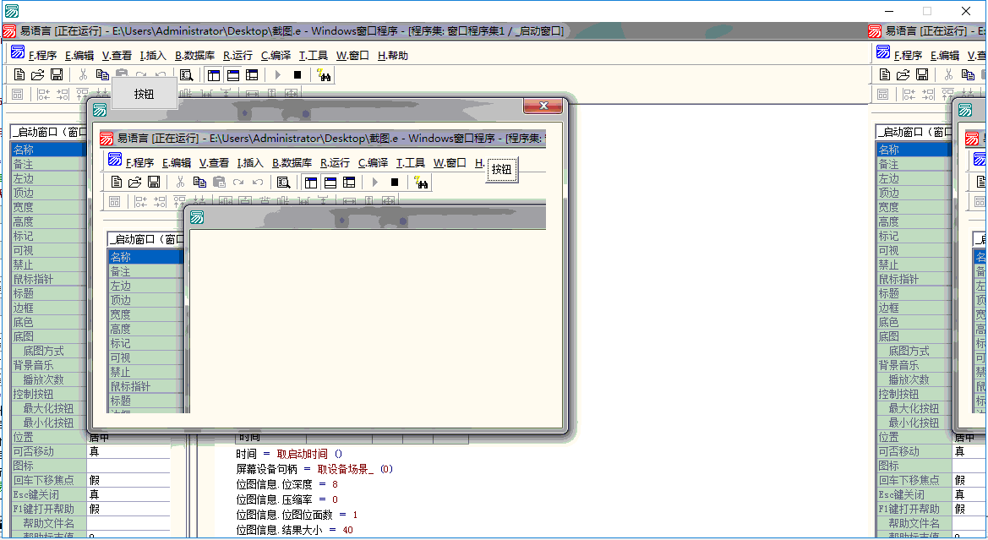Image resolution: width=988 pixels, height=540 pixels.
Task: Click the black Stop square inside the nested window
Action: (x=395, y=182)
